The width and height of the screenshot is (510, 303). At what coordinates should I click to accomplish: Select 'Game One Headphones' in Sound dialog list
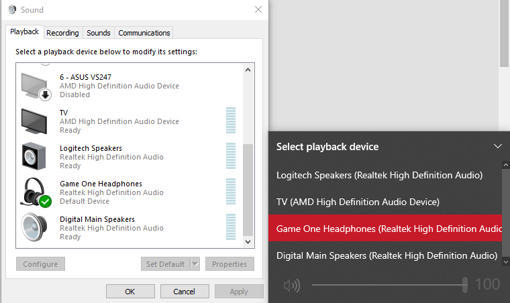tap(101, 184)
